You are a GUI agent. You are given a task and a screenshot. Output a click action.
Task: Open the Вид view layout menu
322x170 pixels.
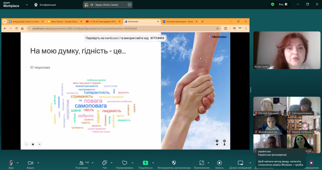[283, 4]
